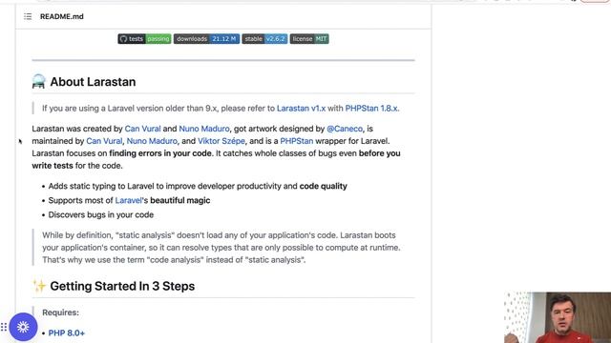Open the PHPStan wrapper link
The image size is (611, 343).
pos(297,141)
